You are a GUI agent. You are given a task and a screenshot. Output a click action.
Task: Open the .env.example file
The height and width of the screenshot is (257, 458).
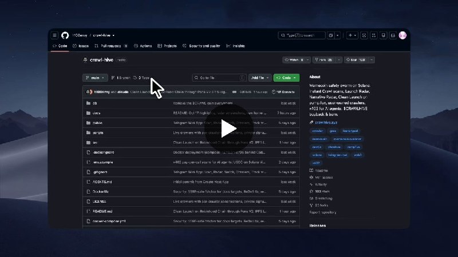[x=102, y=162]
